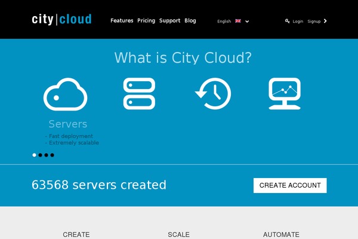Go to the first carousel slide dot
The image size is (358, 239).
pyautogui.click(x=34, y=155)
